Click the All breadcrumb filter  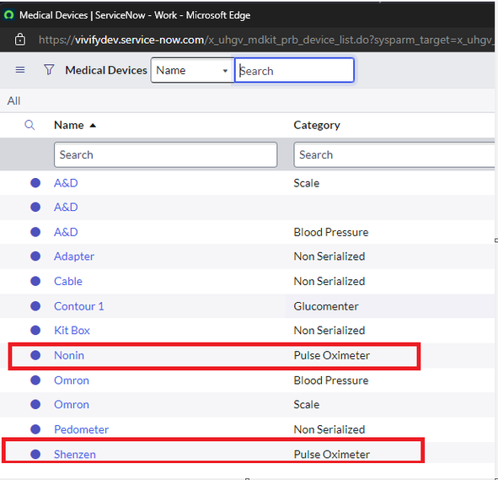[x=13, y=100]
